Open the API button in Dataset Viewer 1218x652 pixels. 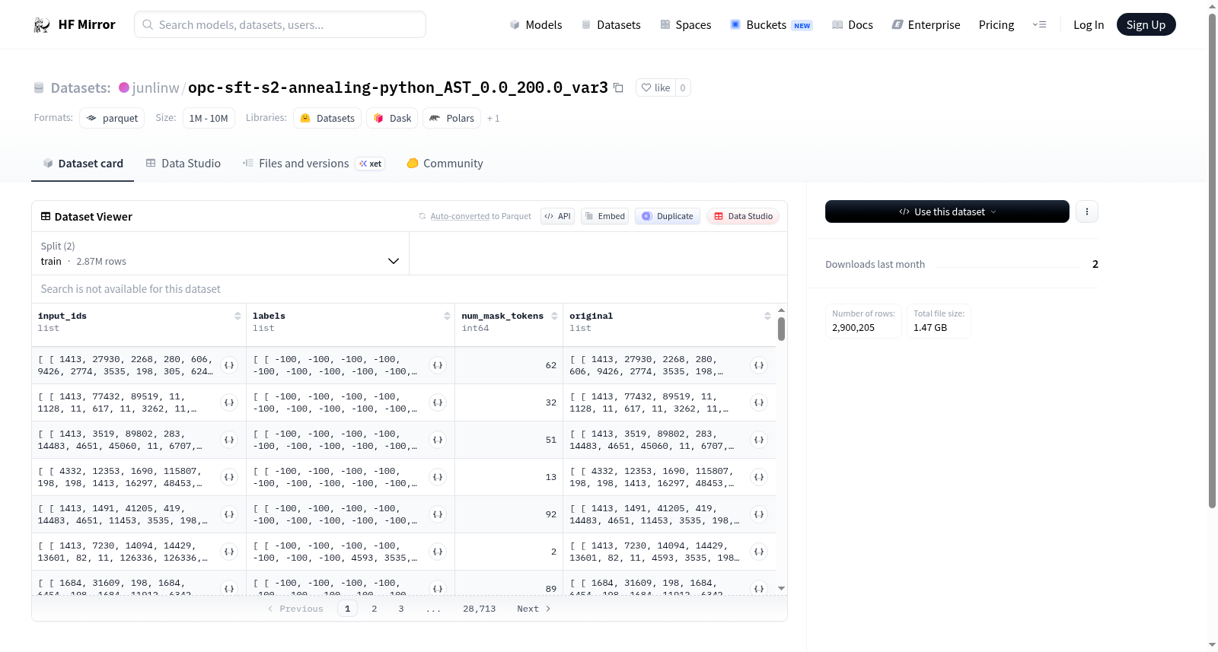coord(557,216)
